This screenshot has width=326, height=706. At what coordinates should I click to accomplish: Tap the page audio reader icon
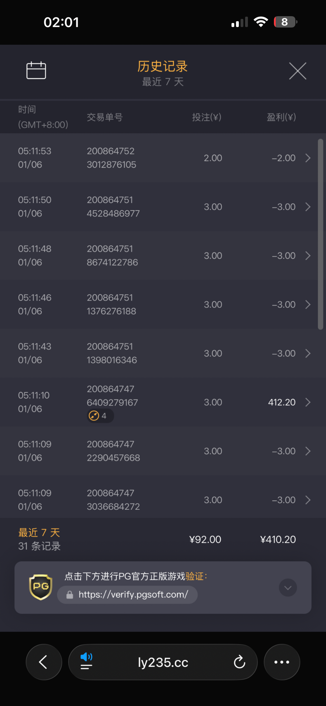(86, 661)
